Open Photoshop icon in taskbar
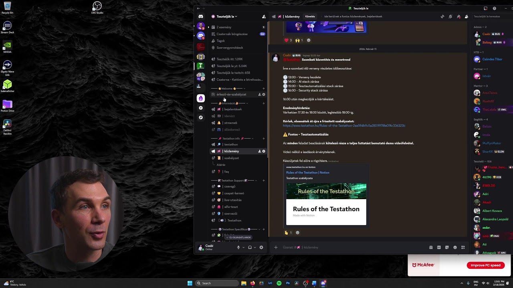This screenshot has width=513, height=288. coord(288,283)
